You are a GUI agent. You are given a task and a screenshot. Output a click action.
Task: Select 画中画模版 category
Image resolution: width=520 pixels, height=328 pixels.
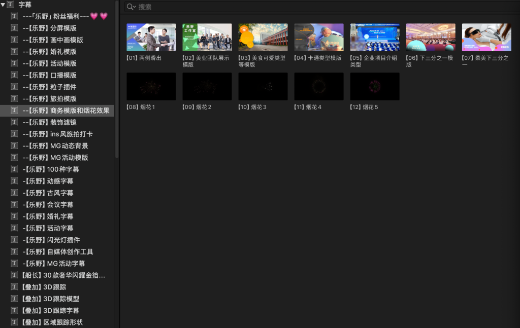click(x=57, y=40)
